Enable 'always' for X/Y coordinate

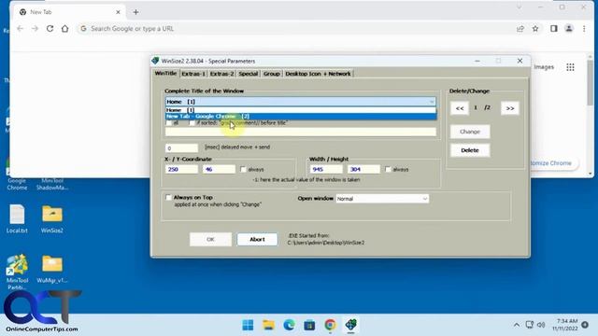(x=243, y=169)
